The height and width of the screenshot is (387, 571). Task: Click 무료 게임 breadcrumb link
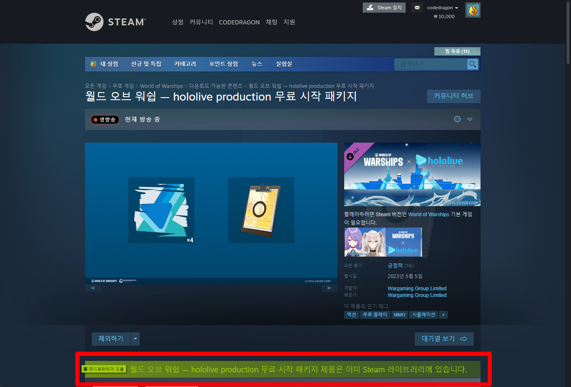123,86
